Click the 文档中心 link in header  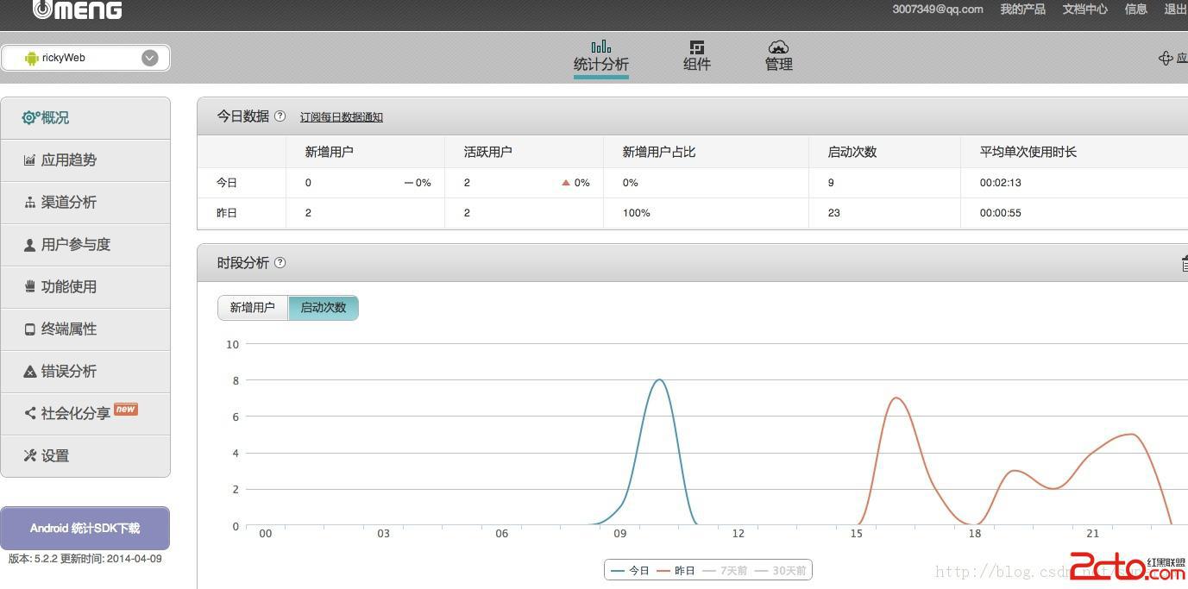(1084, 9)
